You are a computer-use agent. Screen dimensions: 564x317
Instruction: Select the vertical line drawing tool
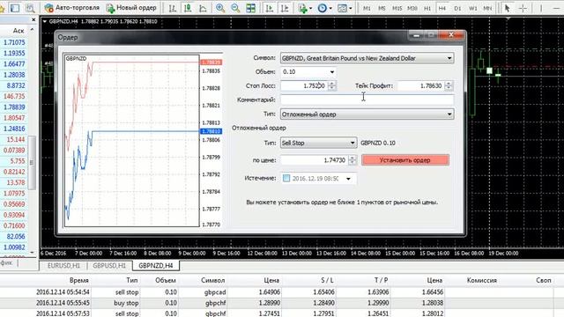tap(541, 8)
